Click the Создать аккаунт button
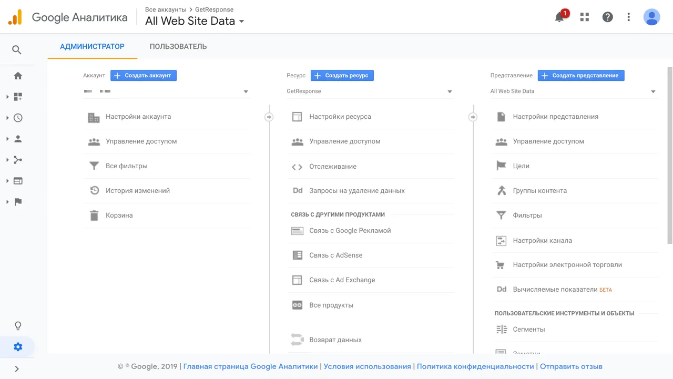 click(144, 76)
